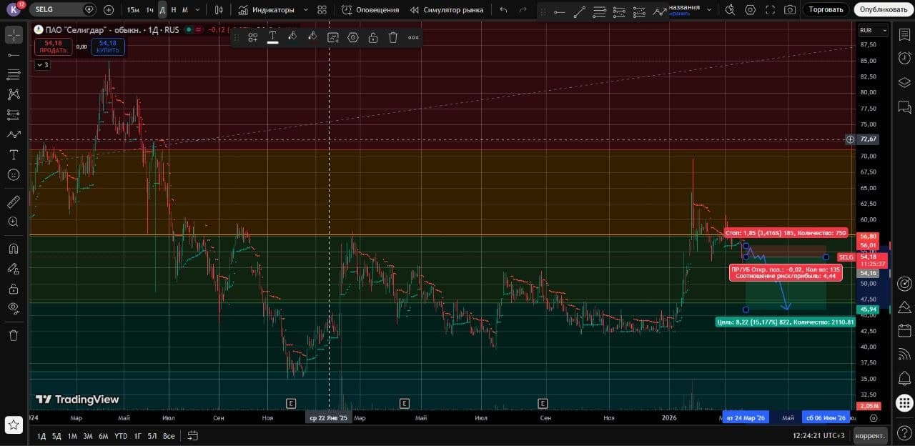Select the ruler Measure tool
Screen dimensions: 915x446
[13, 202]
